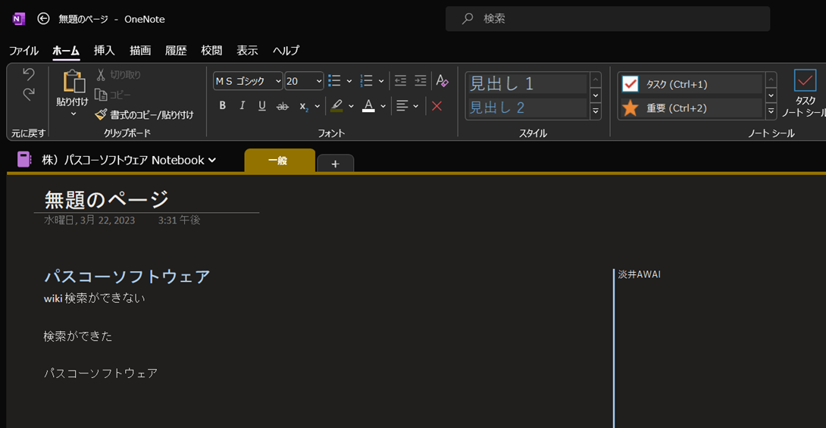This screenshot has width=826, height=428.
Task: Open highlight color dropdown arrow
Action: coord(351,106)
